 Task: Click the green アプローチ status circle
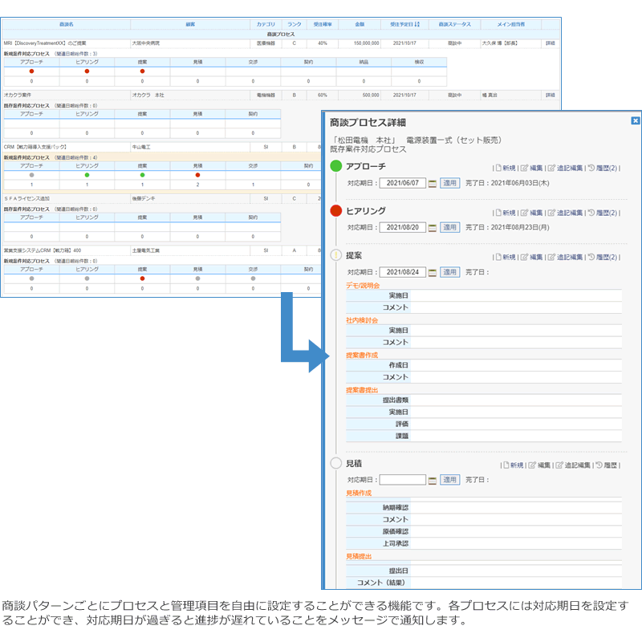pyautogui.click(x=336, y=166)
